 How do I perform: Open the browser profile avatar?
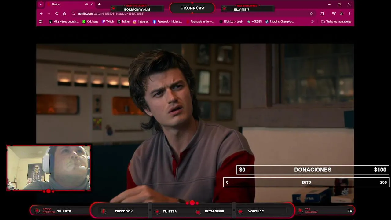(x=342, y=13)
